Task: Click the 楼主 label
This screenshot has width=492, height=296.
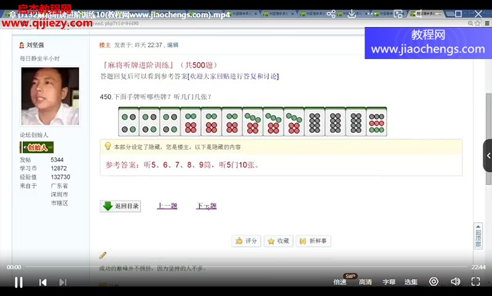Action: (105, 45)
